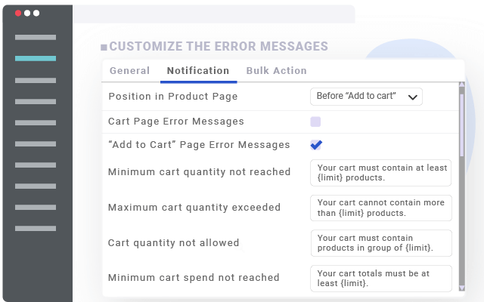The height and width of the screenshot is (302, 484).
Task: Open the bottom sidebar menu item
Action: click(x=35, y=228)
